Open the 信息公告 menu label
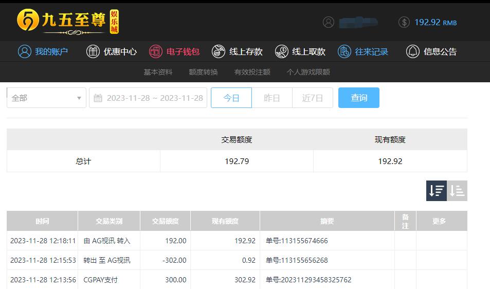Image resolution: width=490 pixels, height=289 pixels. [x=440, y=51]
